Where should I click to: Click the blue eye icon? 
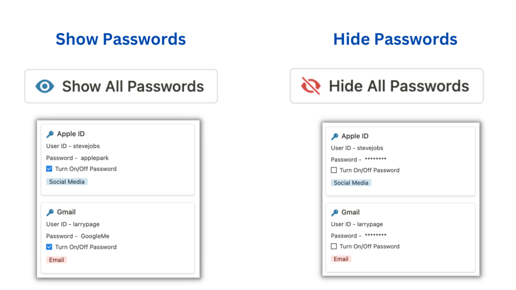pos(45,86)
